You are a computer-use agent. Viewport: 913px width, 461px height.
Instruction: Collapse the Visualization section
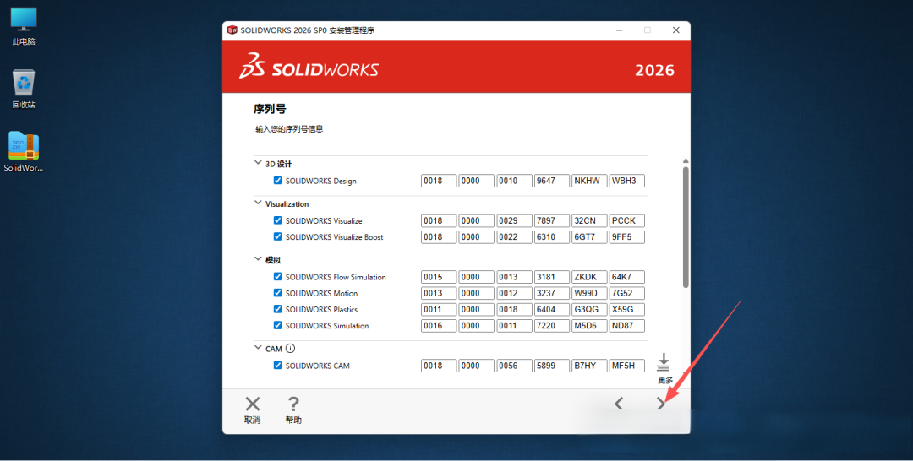tap(258, 203)
